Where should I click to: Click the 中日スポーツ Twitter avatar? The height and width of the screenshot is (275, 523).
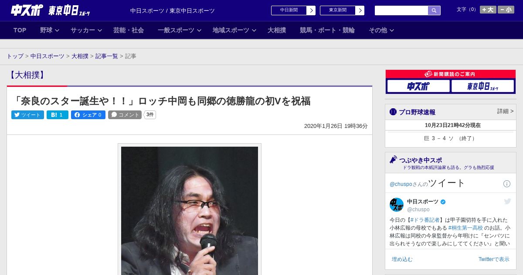pos(397,205)
